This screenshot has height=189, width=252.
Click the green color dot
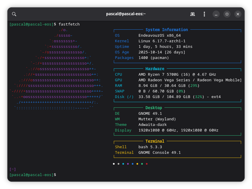142,164
